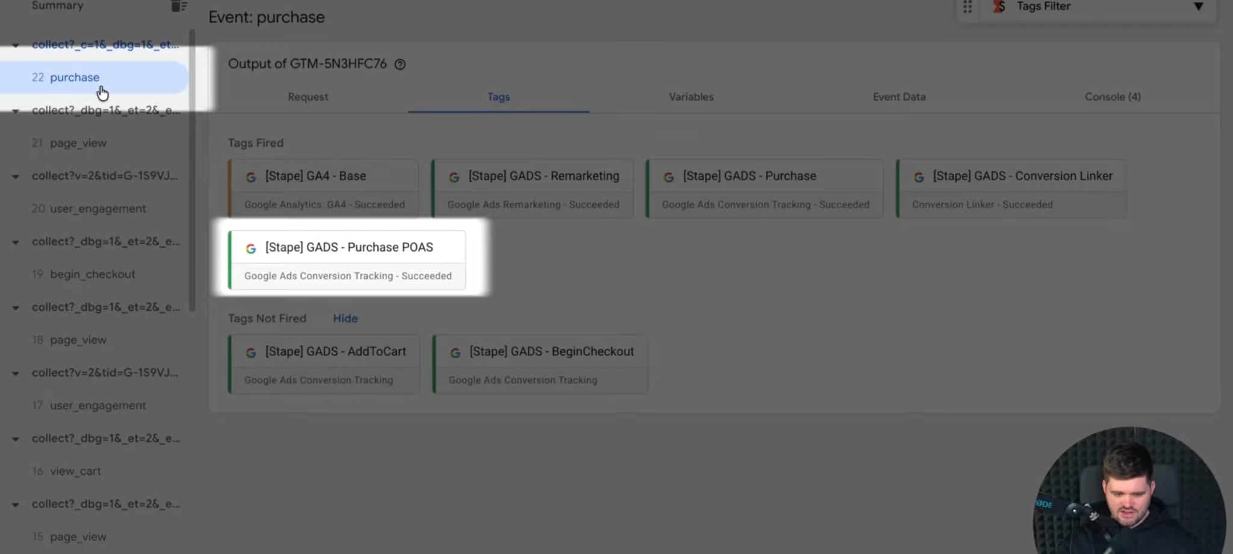Click Google icon on GA4 - Base tag
Viewport: 1233px width, 554px height.
coord(251,177)
